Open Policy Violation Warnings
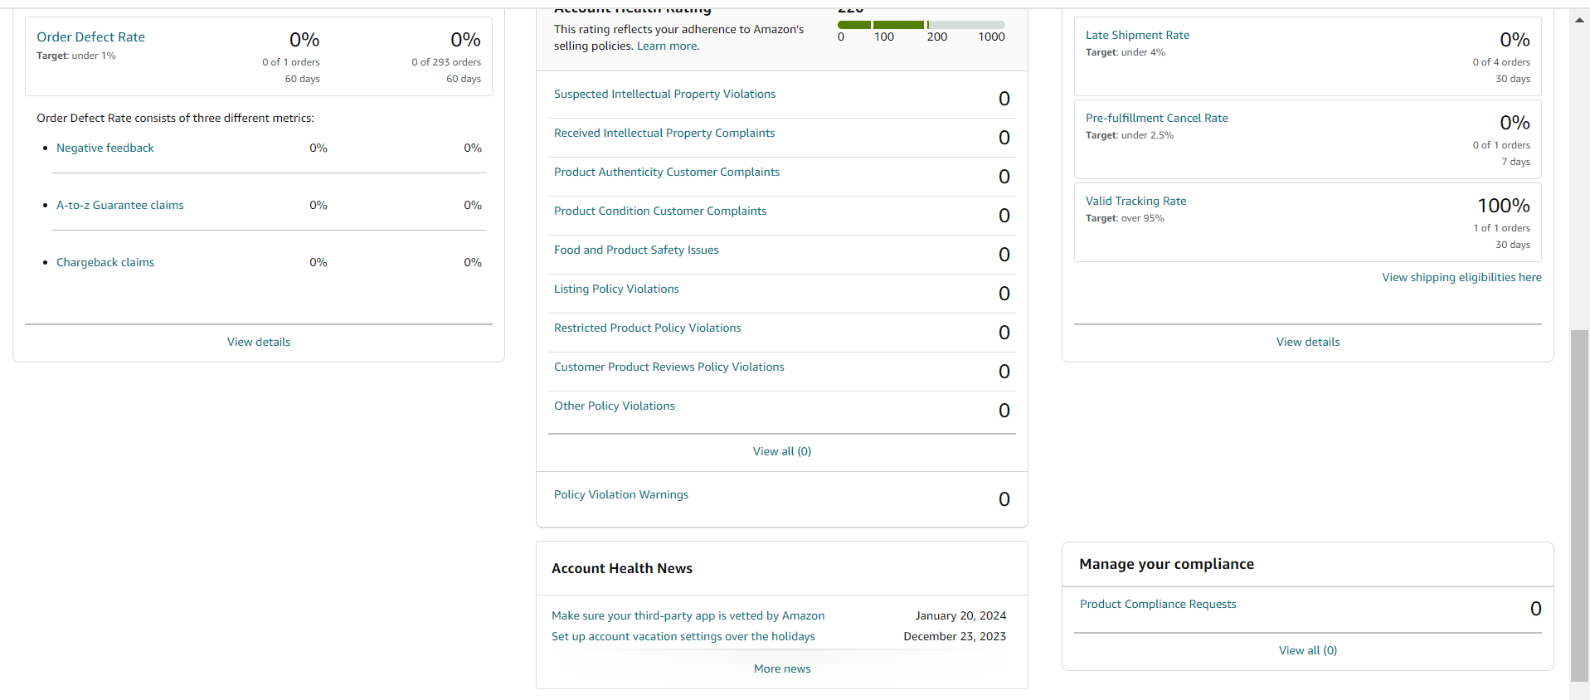 click(621, 494)
